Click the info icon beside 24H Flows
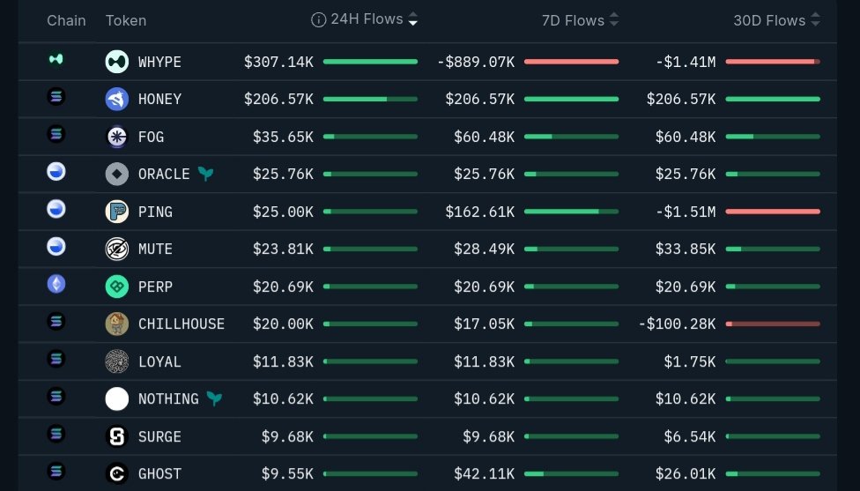This screenshot has width=860, height=491. click(319, 19)
